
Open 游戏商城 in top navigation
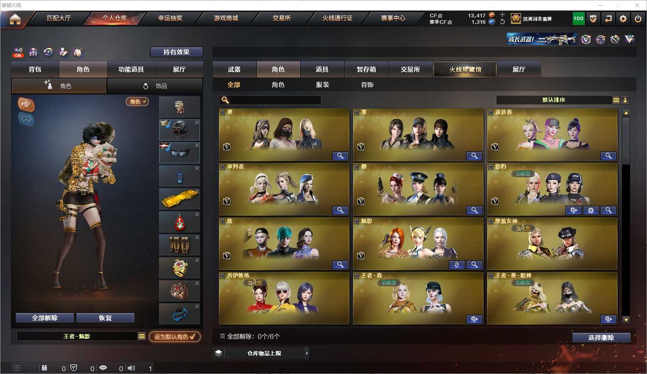[226, 18]
